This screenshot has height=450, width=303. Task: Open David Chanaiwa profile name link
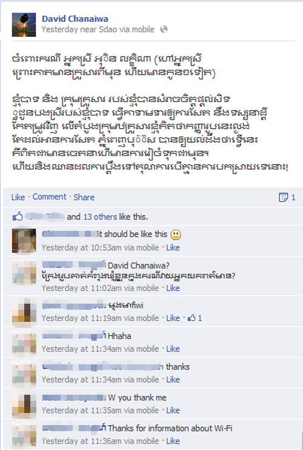click(75, 19)
